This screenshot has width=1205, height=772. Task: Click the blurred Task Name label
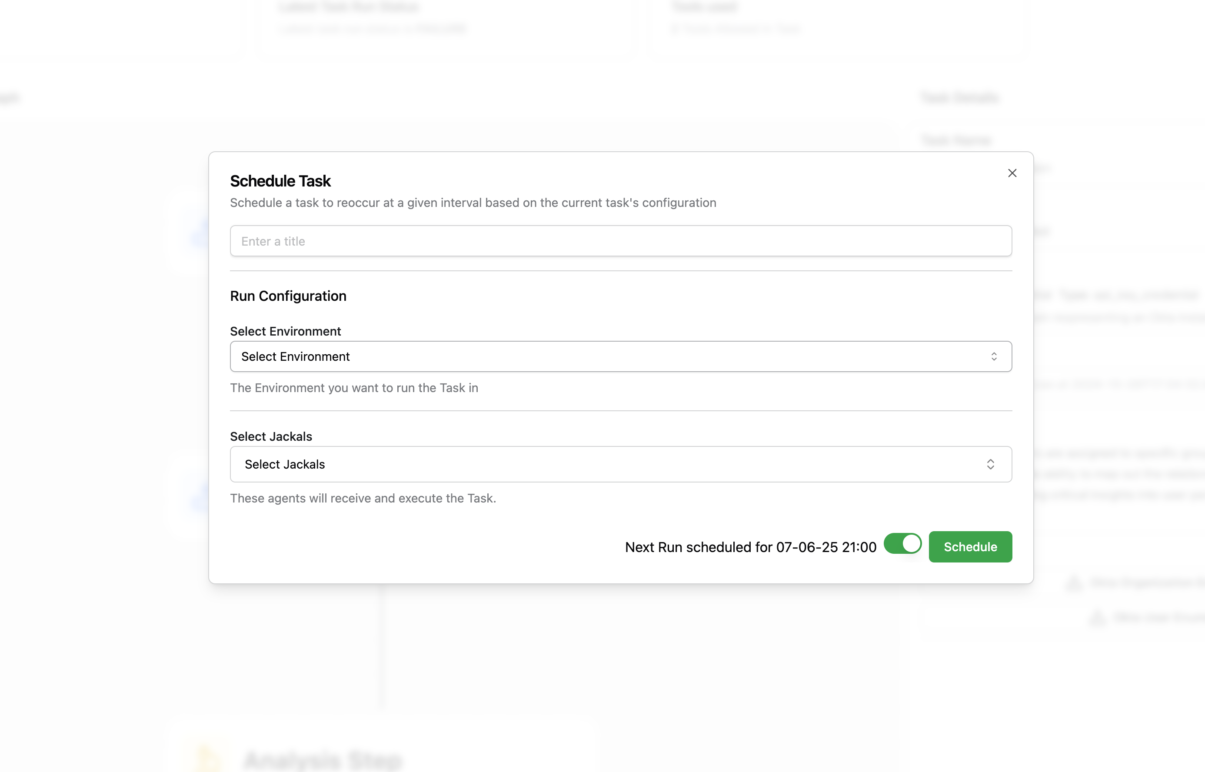click(x=956, y=140)
